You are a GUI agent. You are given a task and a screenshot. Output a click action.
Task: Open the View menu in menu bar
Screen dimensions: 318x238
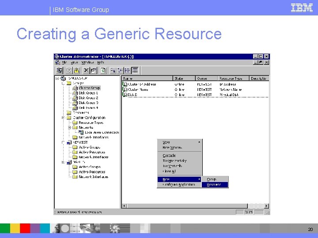click(74, 63)
